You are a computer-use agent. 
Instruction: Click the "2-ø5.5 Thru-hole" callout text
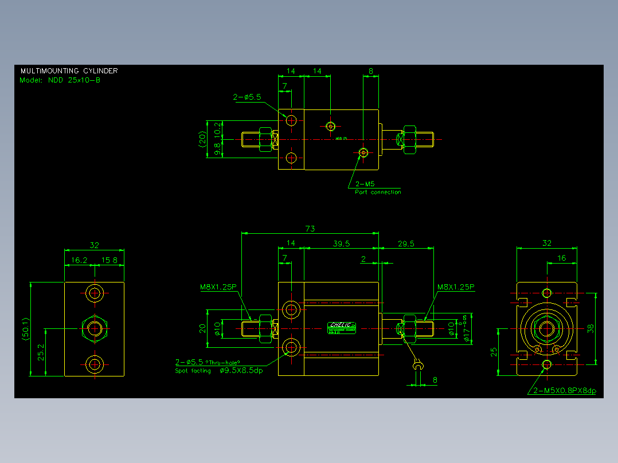[208, 362]
